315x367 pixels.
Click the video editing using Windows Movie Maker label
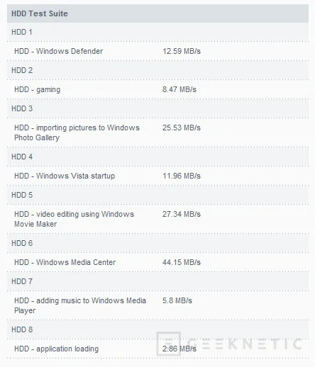pos(74,219)
